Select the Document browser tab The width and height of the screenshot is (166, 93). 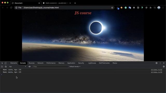click(x=25, y=3)
